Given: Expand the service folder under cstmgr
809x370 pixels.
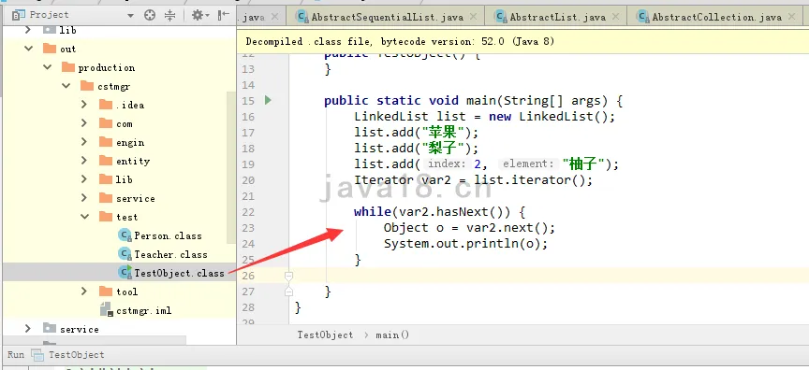Looking at the screenshot, I should pyautogui.click(x=84, y=198).
